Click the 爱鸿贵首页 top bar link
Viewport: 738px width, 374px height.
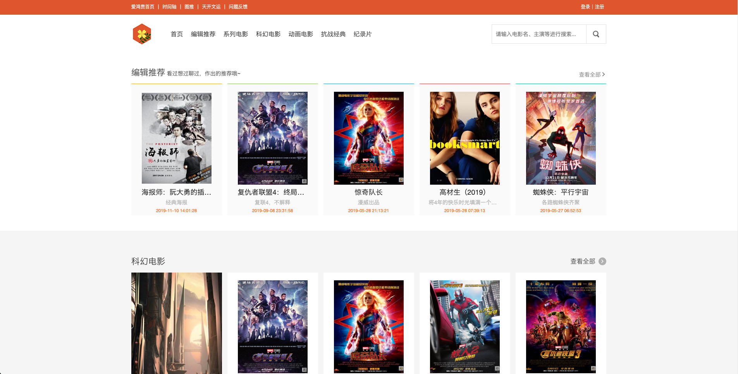[x=143, y=7]
